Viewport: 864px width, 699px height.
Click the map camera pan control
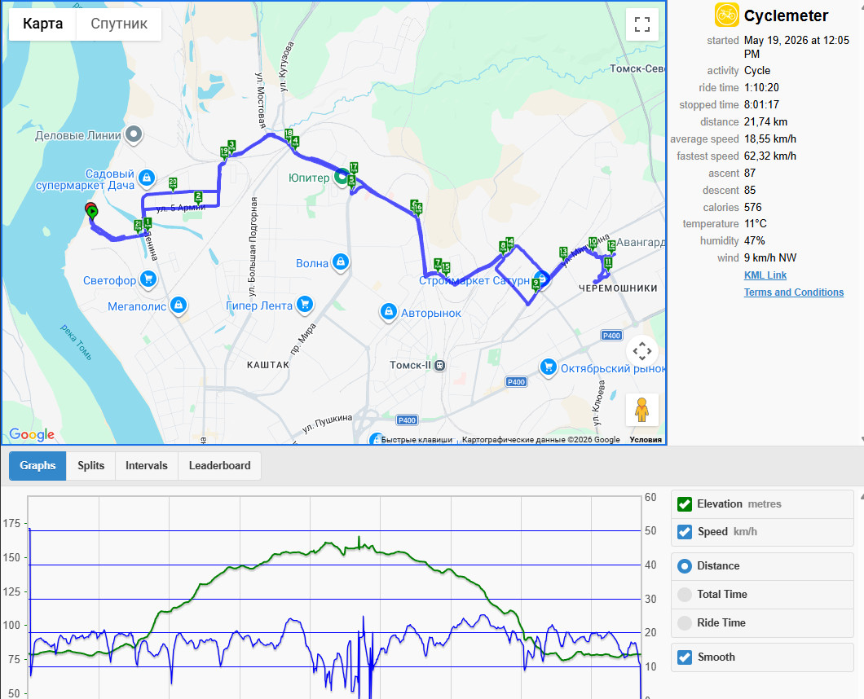click(x=642, y=351)
